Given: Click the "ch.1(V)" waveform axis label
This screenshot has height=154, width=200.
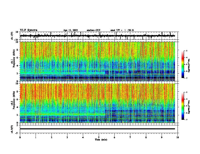Looking at the screenshot, I should click(x=12, y=36).
